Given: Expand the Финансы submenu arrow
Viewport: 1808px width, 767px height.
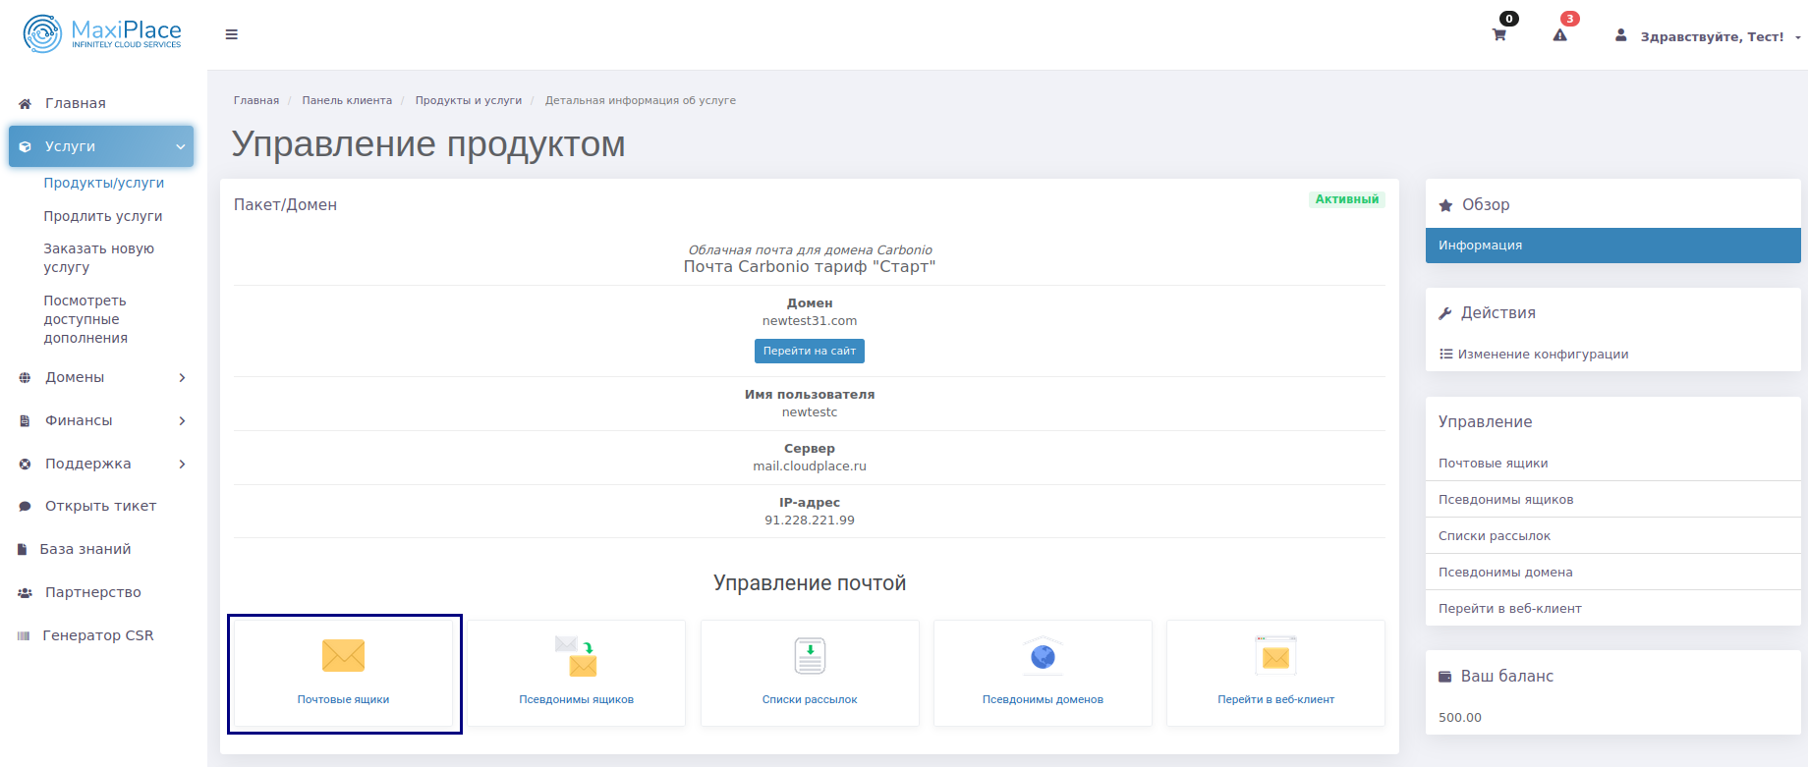Looking at the screenshot, I should (x=182, y=420).
